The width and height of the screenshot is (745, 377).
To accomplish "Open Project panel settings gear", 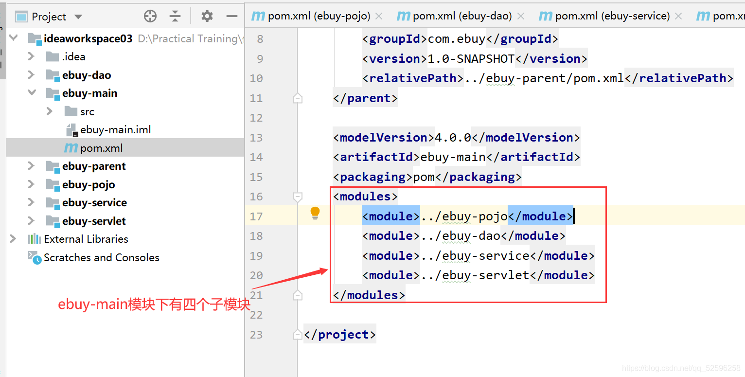I will pos(207,17).
